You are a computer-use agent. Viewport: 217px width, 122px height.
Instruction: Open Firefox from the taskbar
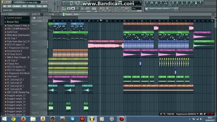[x=23, y=119]
